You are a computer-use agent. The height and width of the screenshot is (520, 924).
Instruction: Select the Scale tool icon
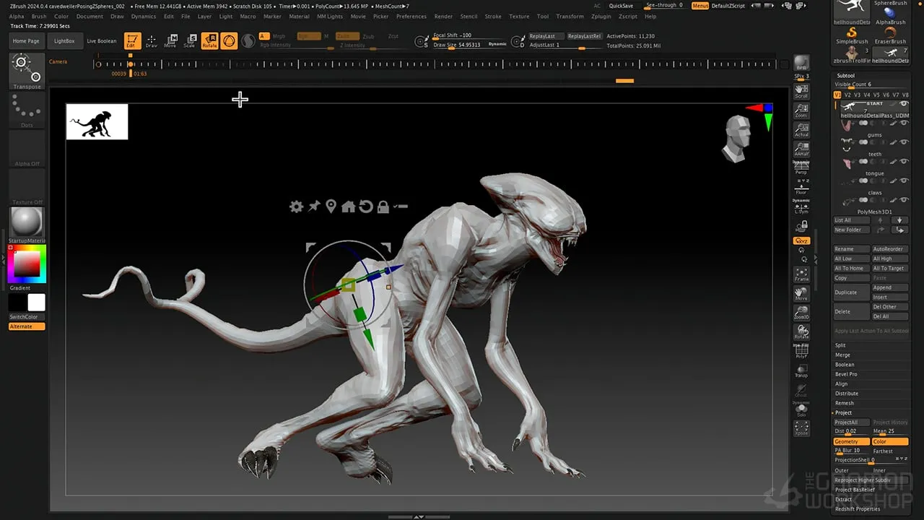[x=189, y=40]
